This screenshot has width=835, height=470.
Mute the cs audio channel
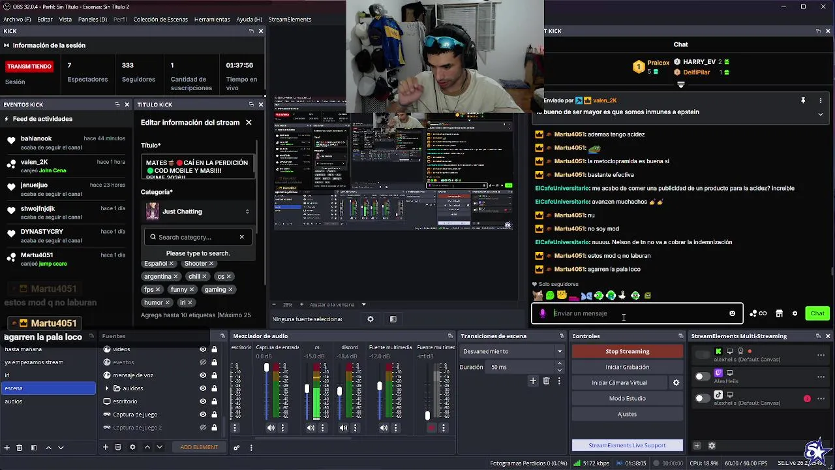311,428
